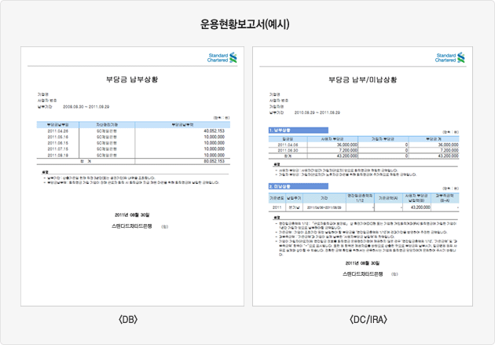Click the '<DC/IRA>' caption label
The width and height of the screenshot is (495, 345).
[x=368, y=319]
